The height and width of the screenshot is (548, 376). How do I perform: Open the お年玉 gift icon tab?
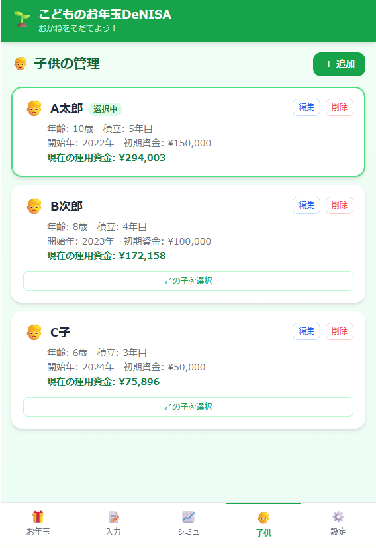pos(38,523)
